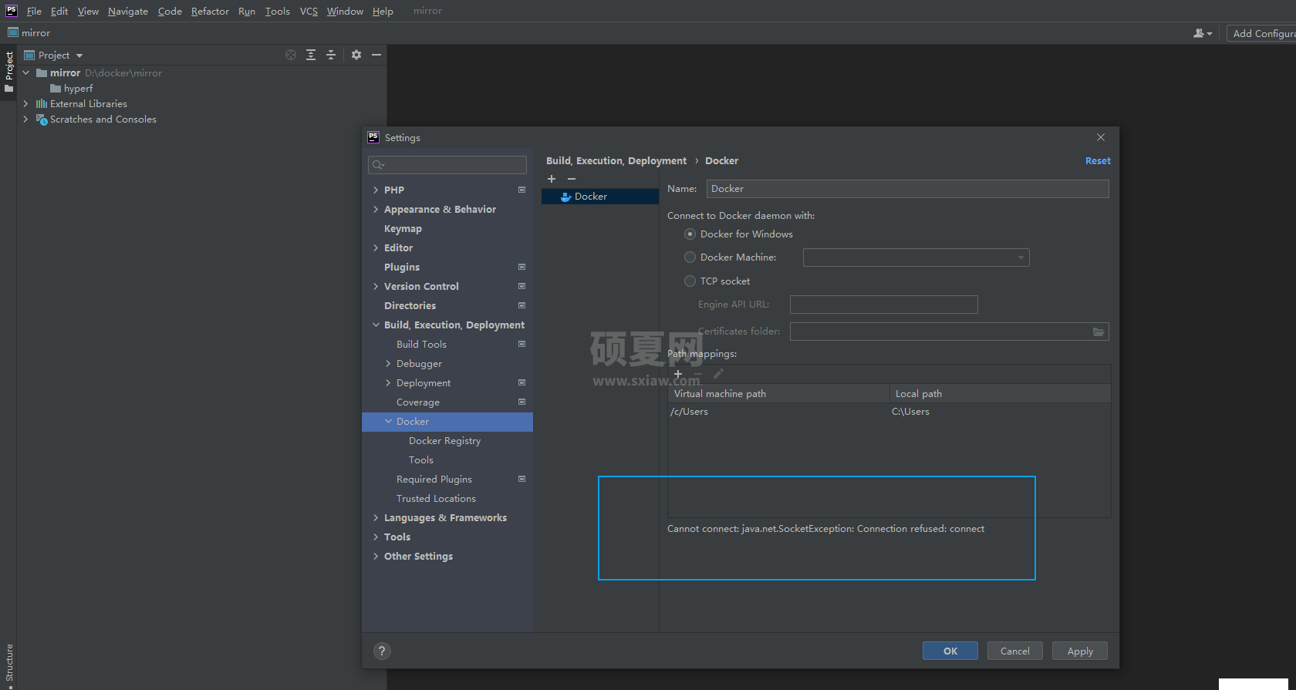
Task: Click the project-level marker next to Plugins
Action: 522,267
